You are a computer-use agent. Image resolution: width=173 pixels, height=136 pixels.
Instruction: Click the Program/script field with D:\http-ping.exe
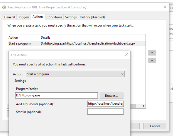56,95
